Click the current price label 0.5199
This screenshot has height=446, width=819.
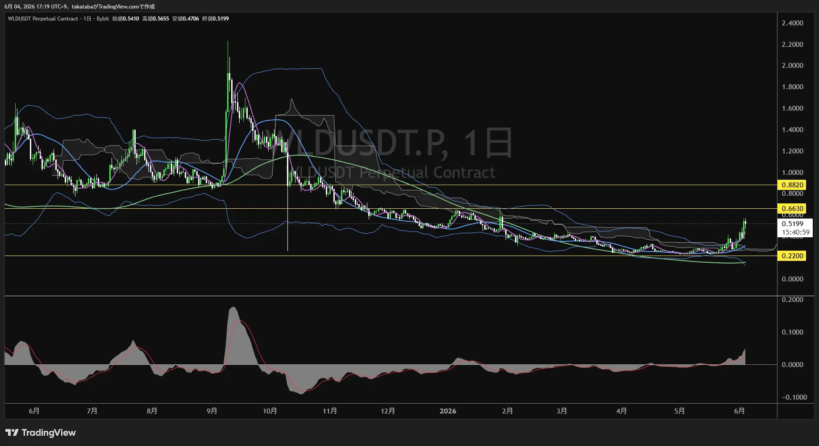(792, 224)
